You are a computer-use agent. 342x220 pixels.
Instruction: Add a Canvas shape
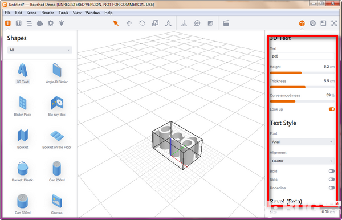(56, 204)
